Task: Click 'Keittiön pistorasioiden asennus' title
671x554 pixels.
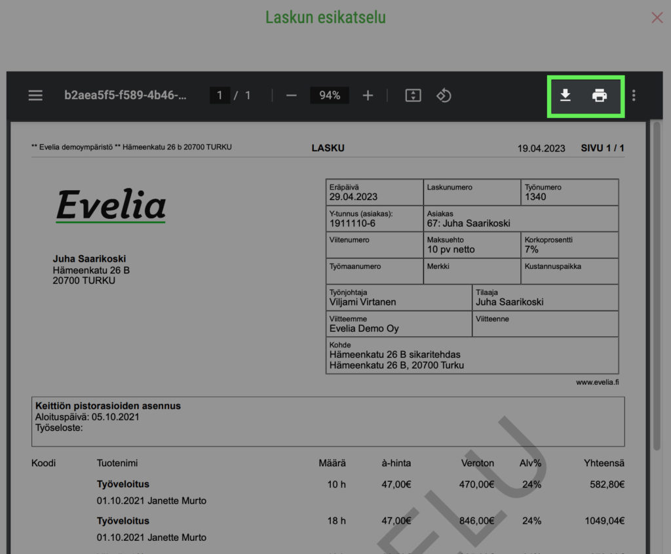Action: click(x=108, y=406)
